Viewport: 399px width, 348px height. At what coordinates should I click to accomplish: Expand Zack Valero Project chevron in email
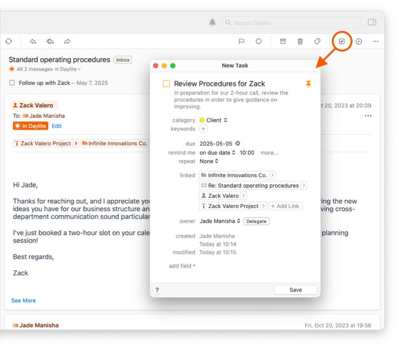coord(76,143)
